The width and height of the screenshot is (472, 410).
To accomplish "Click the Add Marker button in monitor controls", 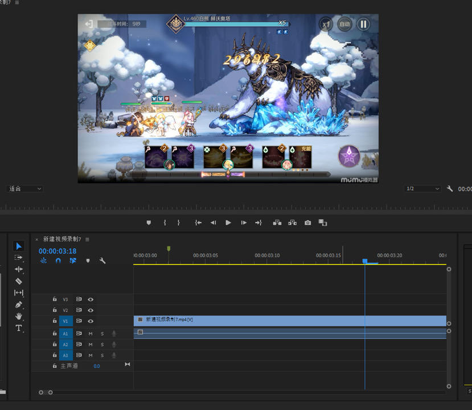I will coord(149,223).
